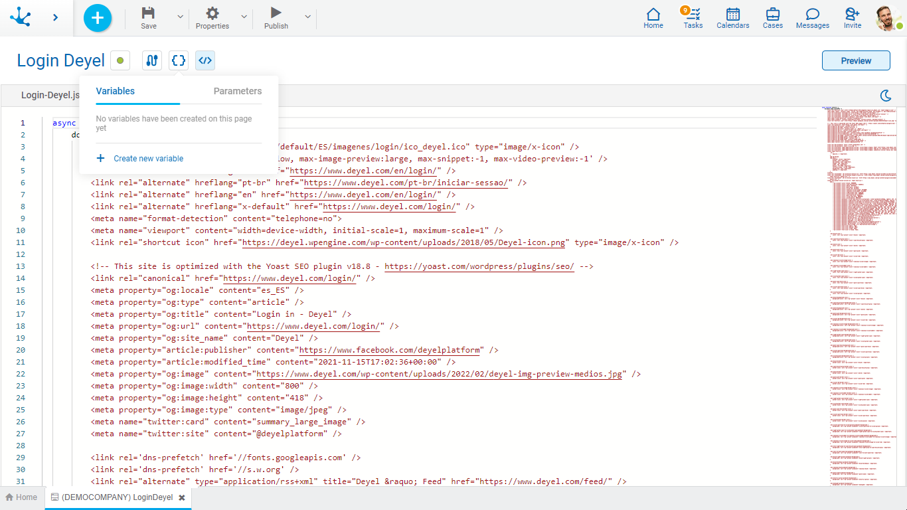Click the Save disk icon
Screen dimensions: 907x510
149,13
